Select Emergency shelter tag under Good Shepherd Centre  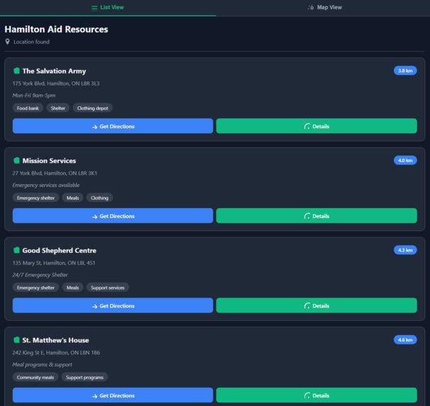tap(35, 288)
